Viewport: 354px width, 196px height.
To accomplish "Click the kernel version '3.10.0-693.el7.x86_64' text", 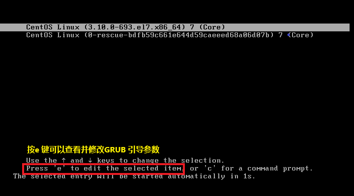I will point(135,27).
